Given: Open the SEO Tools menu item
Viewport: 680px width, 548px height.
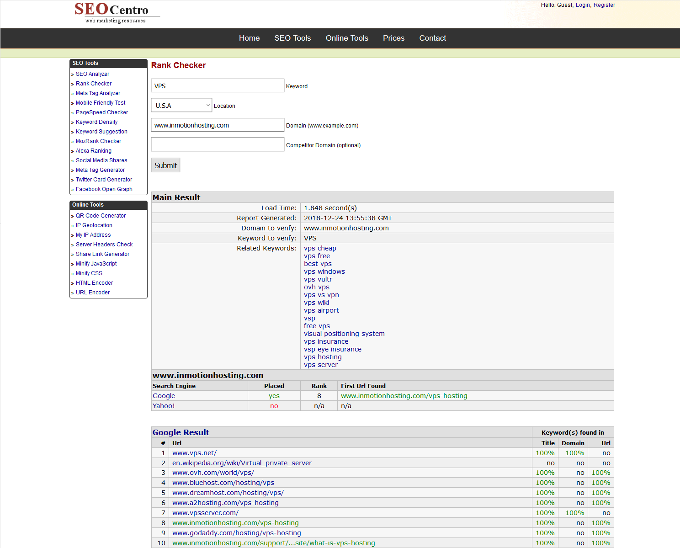Looking at the screenshot, I should coord(292,38).
